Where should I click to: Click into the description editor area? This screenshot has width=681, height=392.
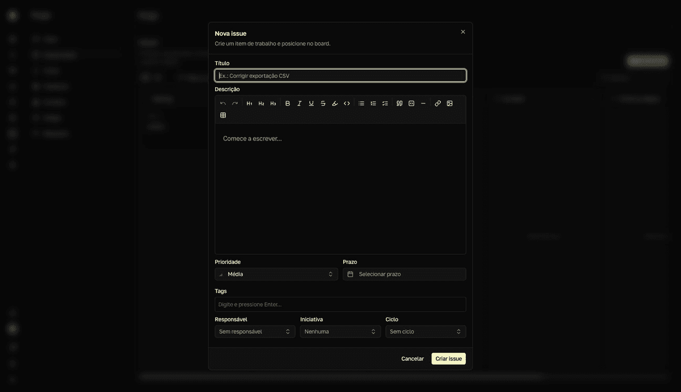point(340,189)
